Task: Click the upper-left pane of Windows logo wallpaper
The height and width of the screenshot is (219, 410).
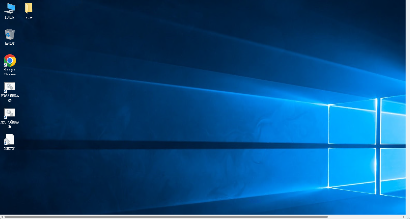Action: (x=352, y=124)
